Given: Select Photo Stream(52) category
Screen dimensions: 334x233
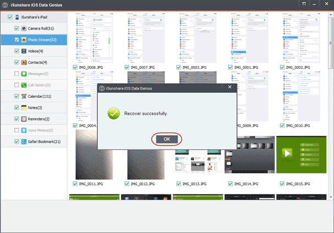Looking at the screenshot, I should pos(34,40).
